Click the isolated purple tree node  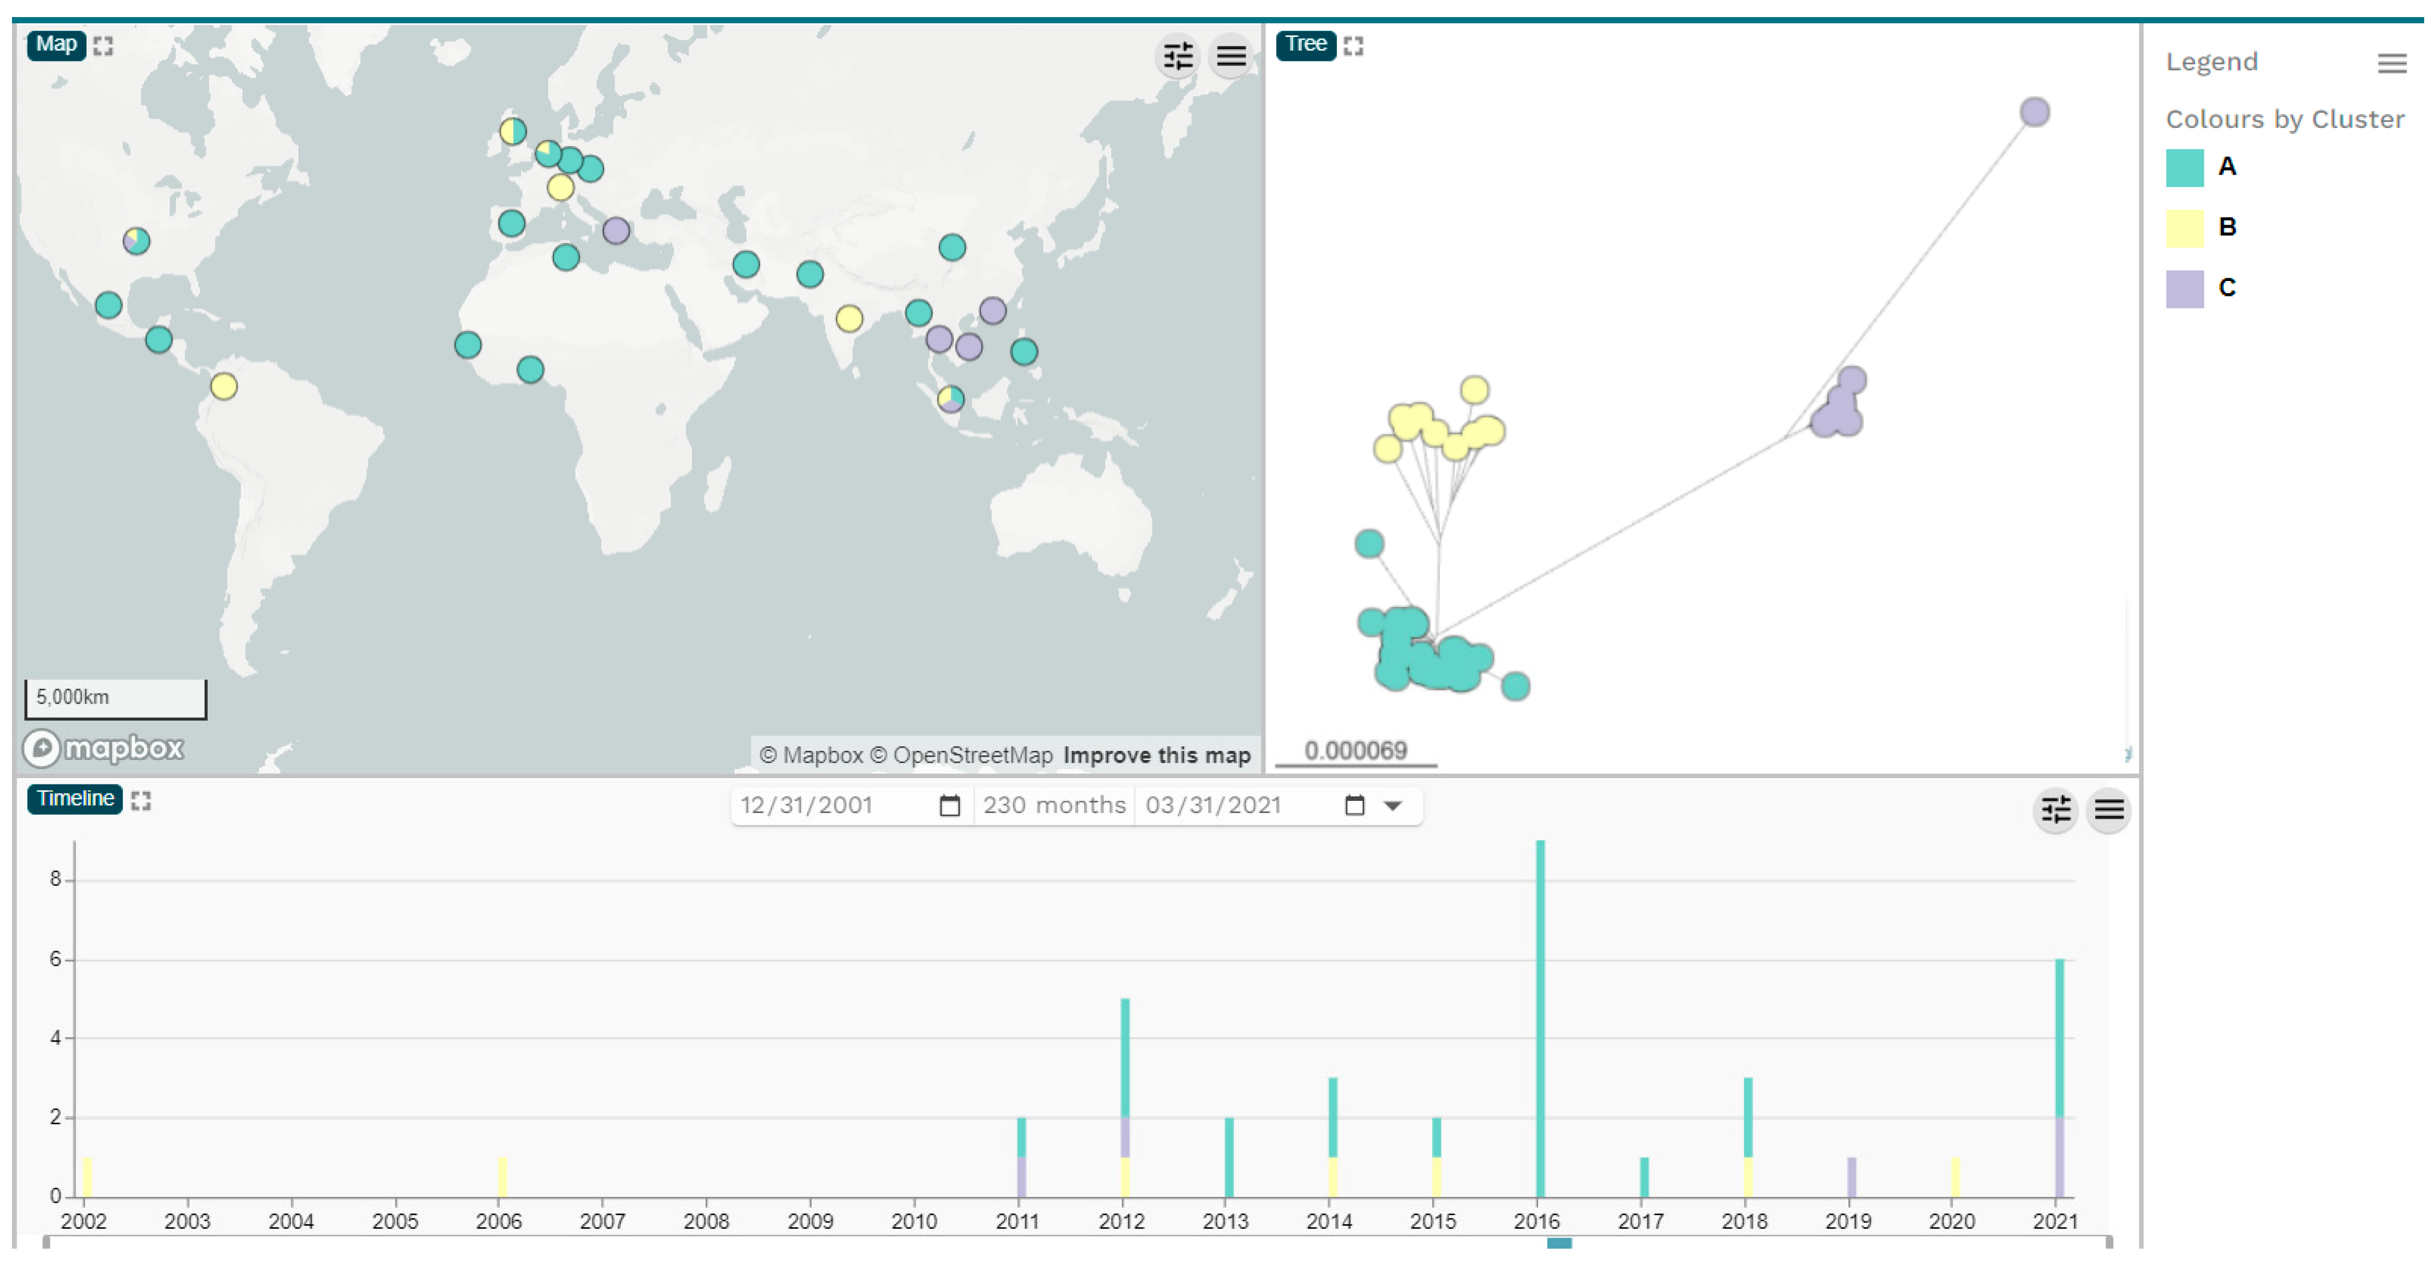tap(2034, 112)
